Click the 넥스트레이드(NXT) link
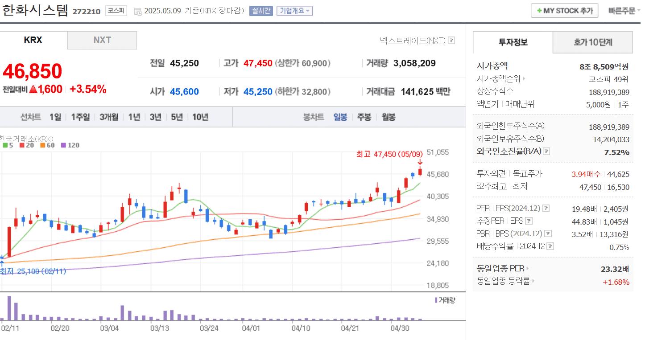This screenshot has width=645, height=340. (413, 41)
